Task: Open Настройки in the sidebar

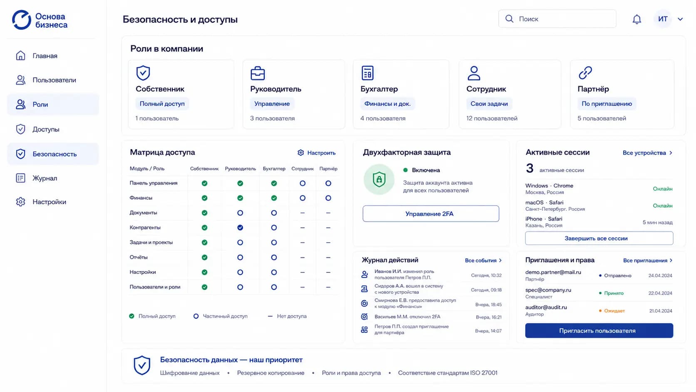Action: [x=53, y=202]
